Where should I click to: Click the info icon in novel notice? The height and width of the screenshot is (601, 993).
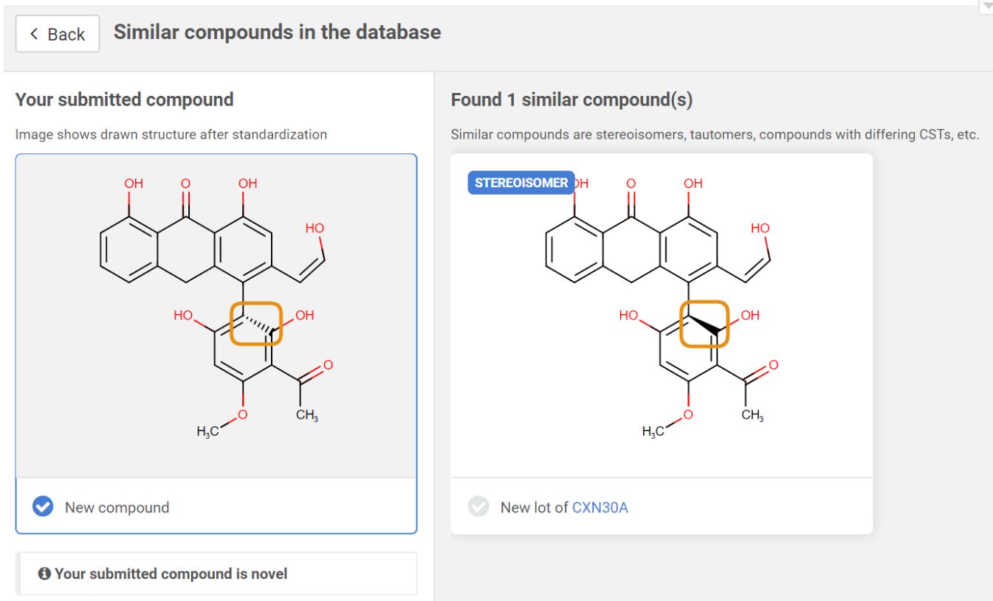point(44,574)
